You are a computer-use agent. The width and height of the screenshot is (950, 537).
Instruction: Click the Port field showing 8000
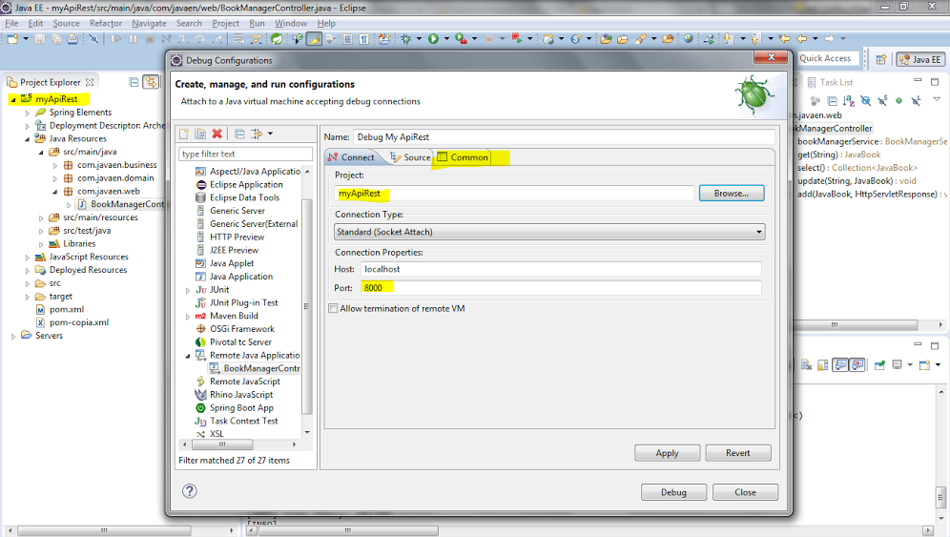(561, 288)
